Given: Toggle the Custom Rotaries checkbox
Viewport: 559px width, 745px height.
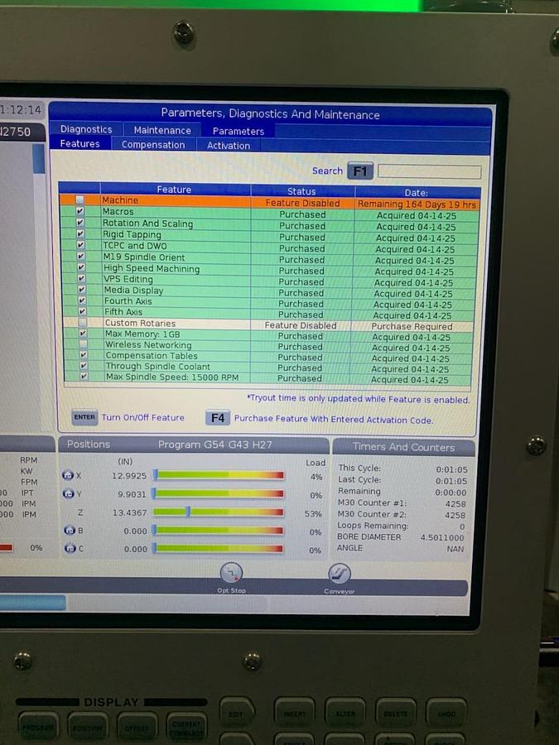Looking at the screenshot, I should [82, 323].
